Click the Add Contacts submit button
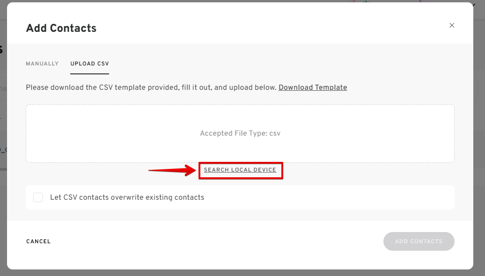The height and width of the screenshot is (276, 485). pyautogui.click(x=419, y=241)
